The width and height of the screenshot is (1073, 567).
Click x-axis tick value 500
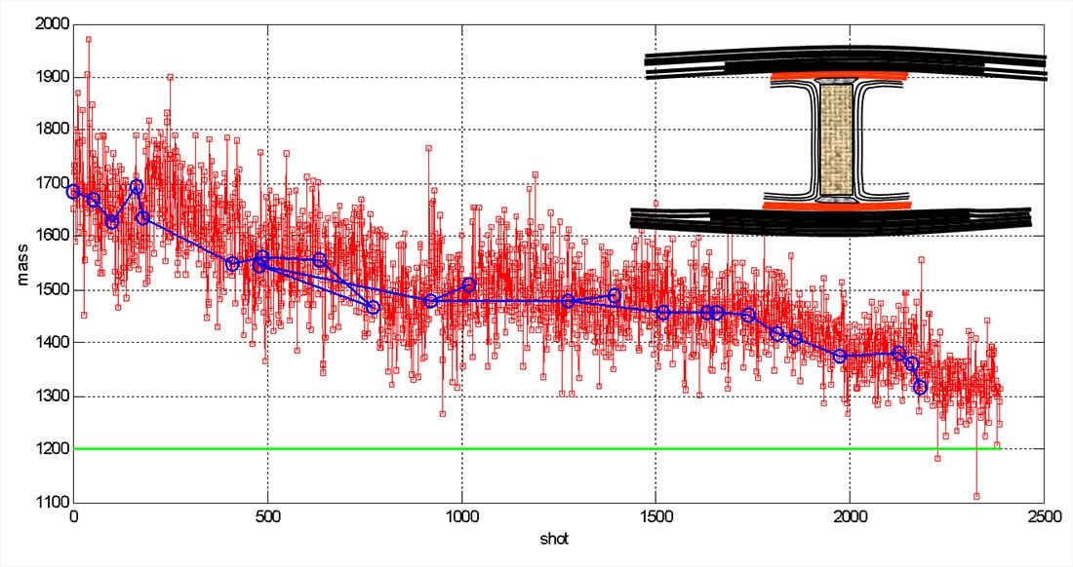tap(267, 516)
